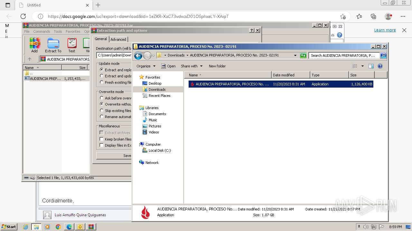The height and width of the screenshot is (231, 412).
Task: Expand the Explorer address bar history dropdown
Action: point(295,56)
